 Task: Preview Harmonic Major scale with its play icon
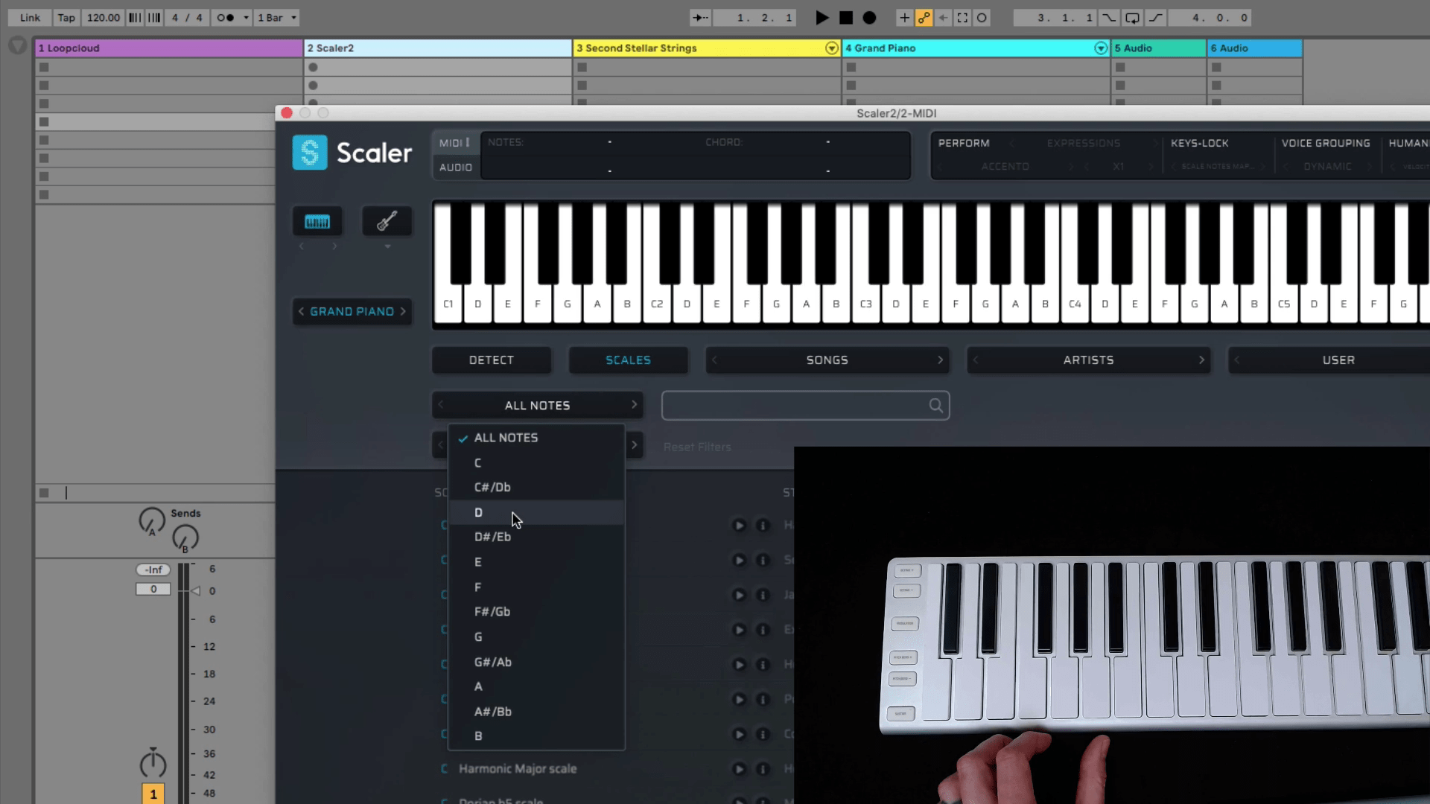tap(739, 769)
